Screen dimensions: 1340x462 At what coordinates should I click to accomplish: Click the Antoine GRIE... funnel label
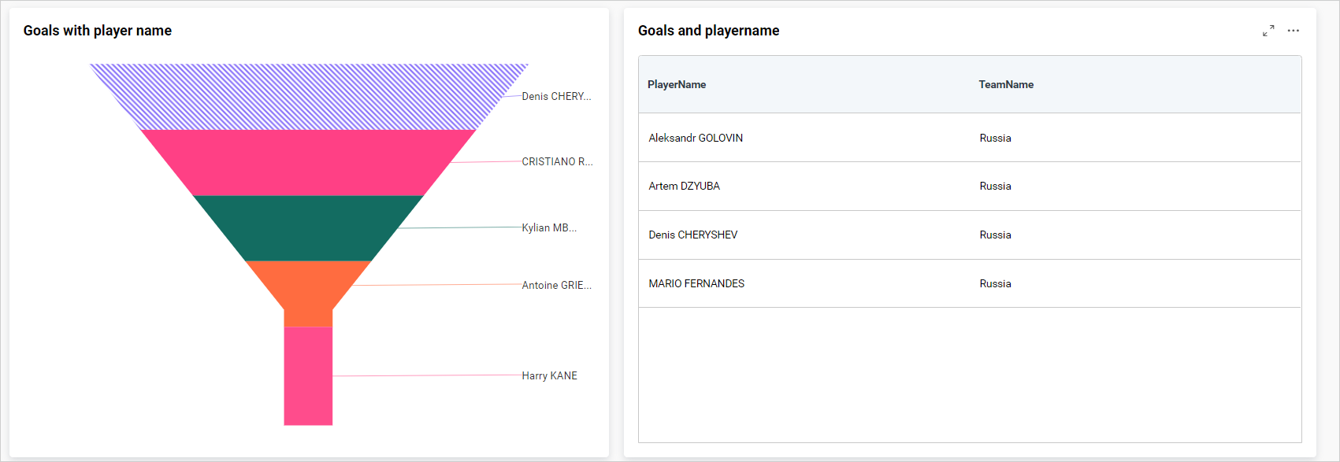tap(556, 286)
